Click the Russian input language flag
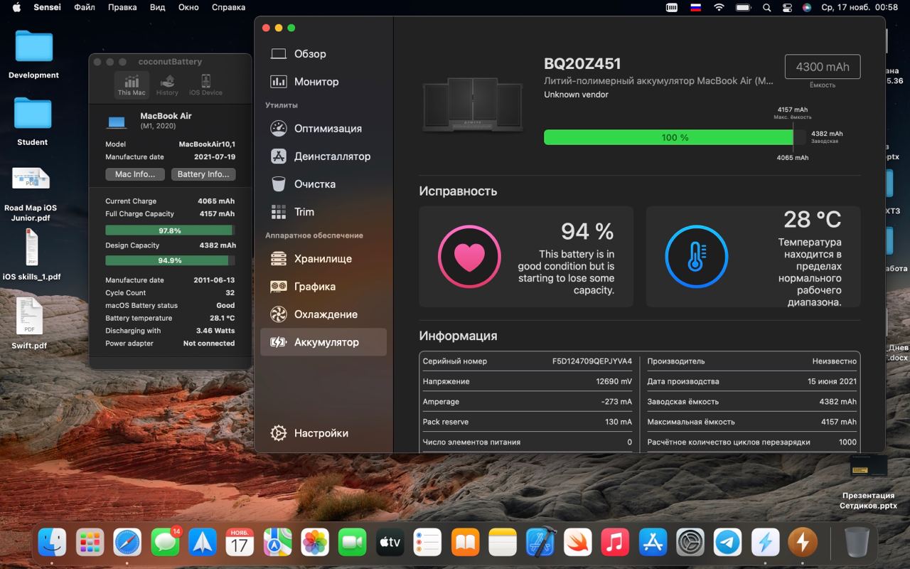 tap(696, 7)
